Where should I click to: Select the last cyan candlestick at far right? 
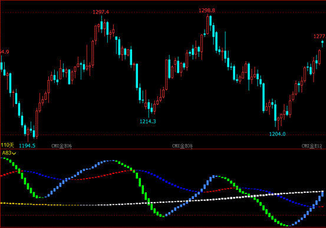point(322,43)
